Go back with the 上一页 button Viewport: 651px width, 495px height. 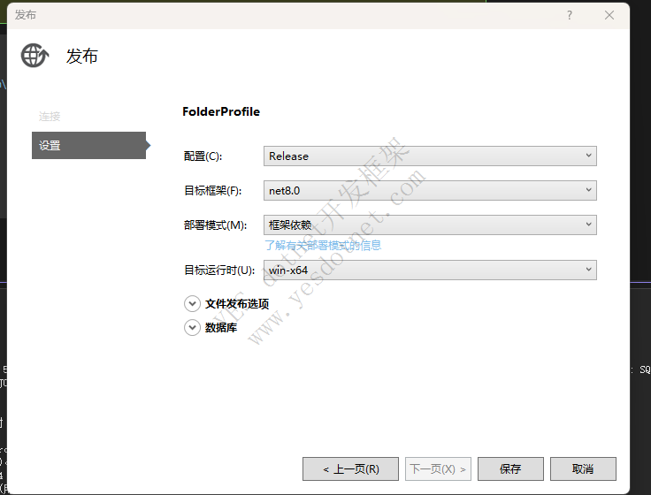(x=350, y=468)
